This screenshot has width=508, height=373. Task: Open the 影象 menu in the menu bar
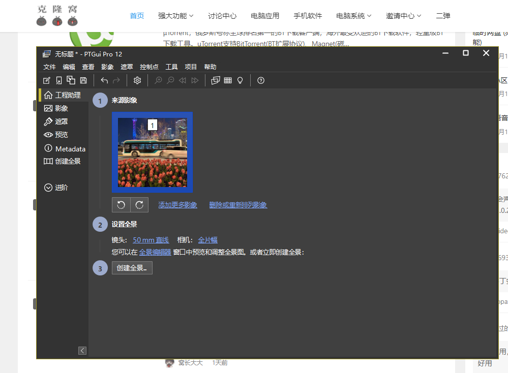pyautogui.click(x=107, y=67)
